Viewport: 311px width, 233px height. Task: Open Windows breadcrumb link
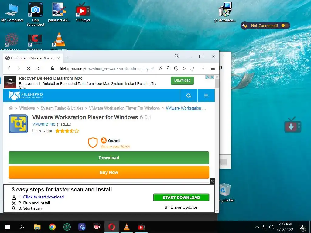pyautogui.click(x=27, y=108)
